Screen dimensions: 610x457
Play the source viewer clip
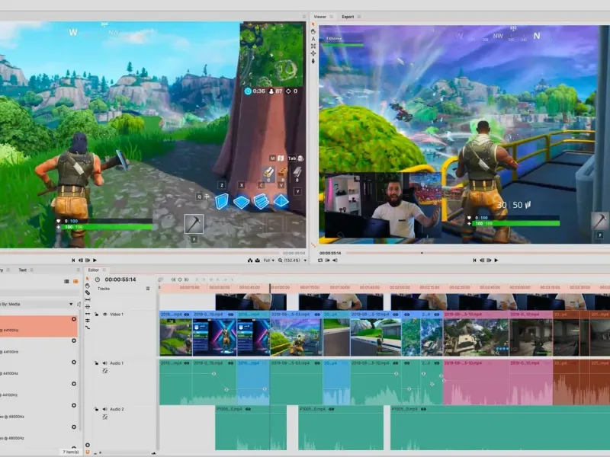(95, 260)
